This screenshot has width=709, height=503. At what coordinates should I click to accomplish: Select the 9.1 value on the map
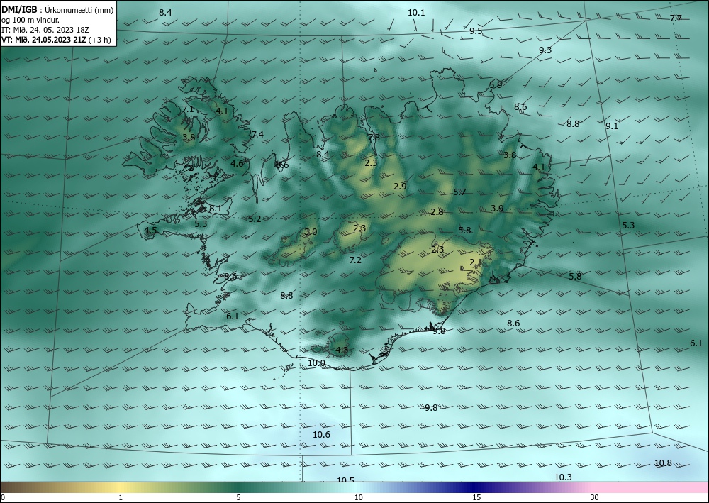coord(612,126)
